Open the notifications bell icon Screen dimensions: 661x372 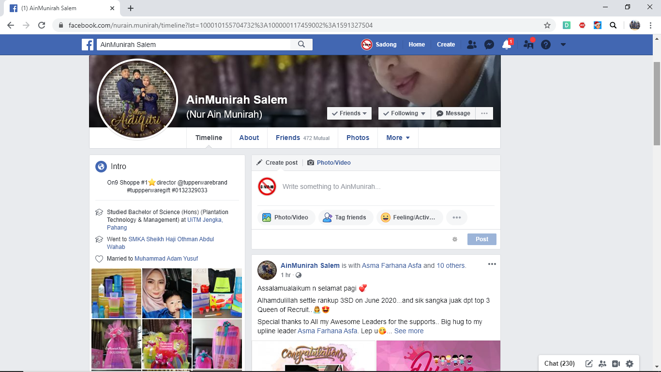507,45
